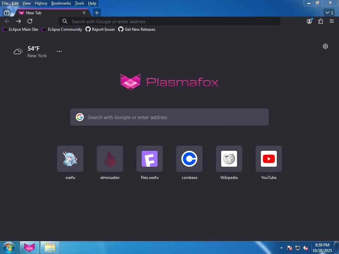
Task: Minimize the browser window
Action: (x=309, y=3)
